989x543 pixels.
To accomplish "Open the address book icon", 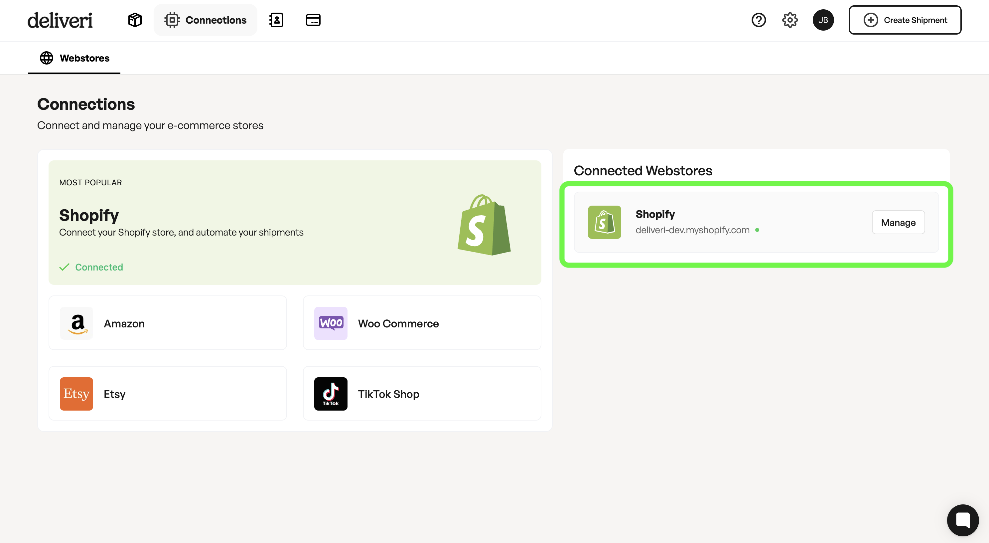I will point(276,20).
